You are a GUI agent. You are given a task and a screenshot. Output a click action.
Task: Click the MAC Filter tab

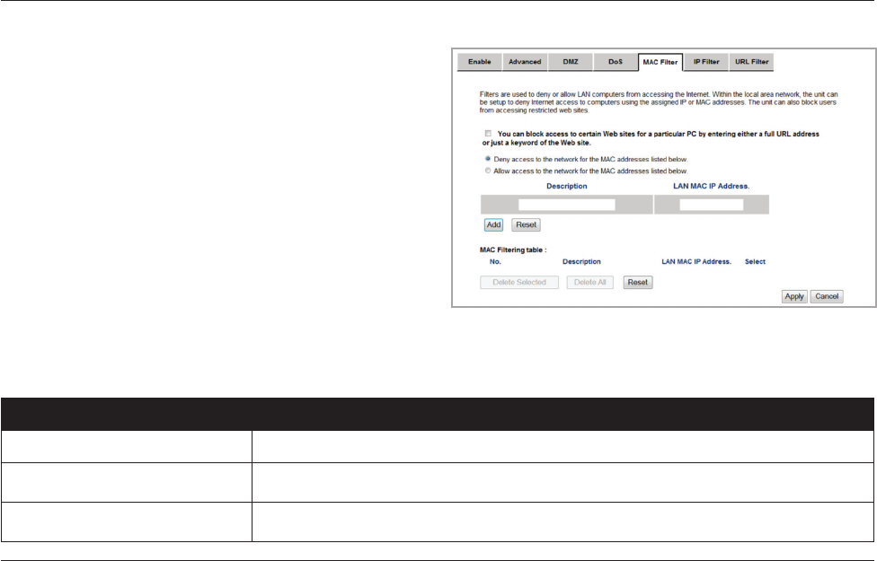(660, 62)
